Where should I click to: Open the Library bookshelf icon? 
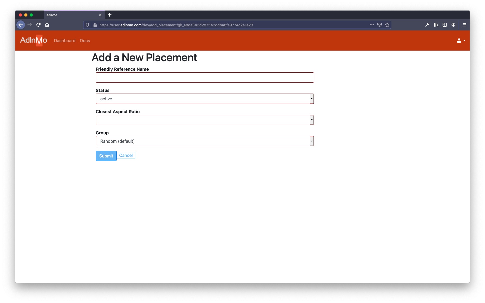pyautogui.click(x=436, y=25)
